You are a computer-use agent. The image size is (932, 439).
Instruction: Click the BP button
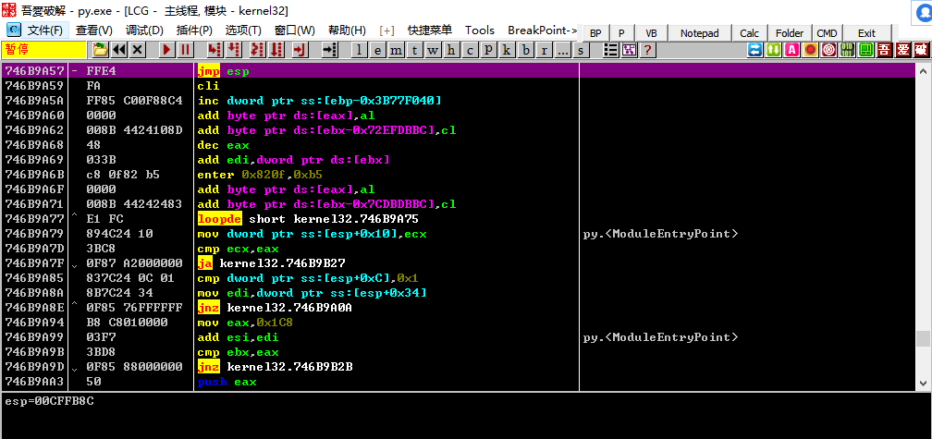click(595, 33)
